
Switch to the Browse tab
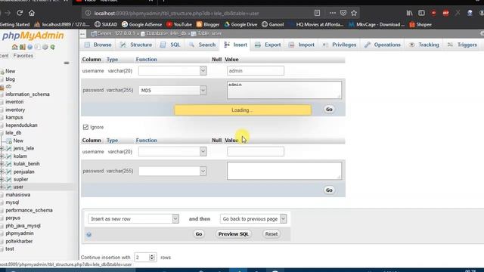click(x=98, y=45)
